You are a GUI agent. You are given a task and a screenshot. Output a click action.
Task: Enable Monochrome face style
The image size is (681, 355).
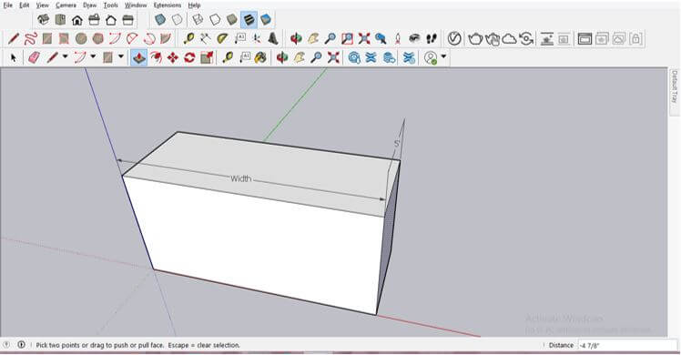pos(266,19)
